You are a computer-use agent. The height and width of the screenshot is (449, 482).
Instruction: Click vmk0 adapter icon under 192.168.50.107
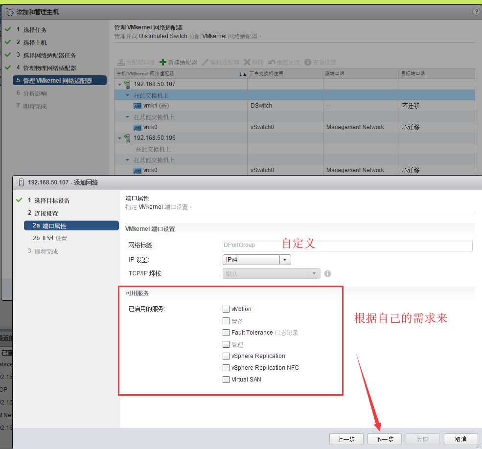click(138, 128)
